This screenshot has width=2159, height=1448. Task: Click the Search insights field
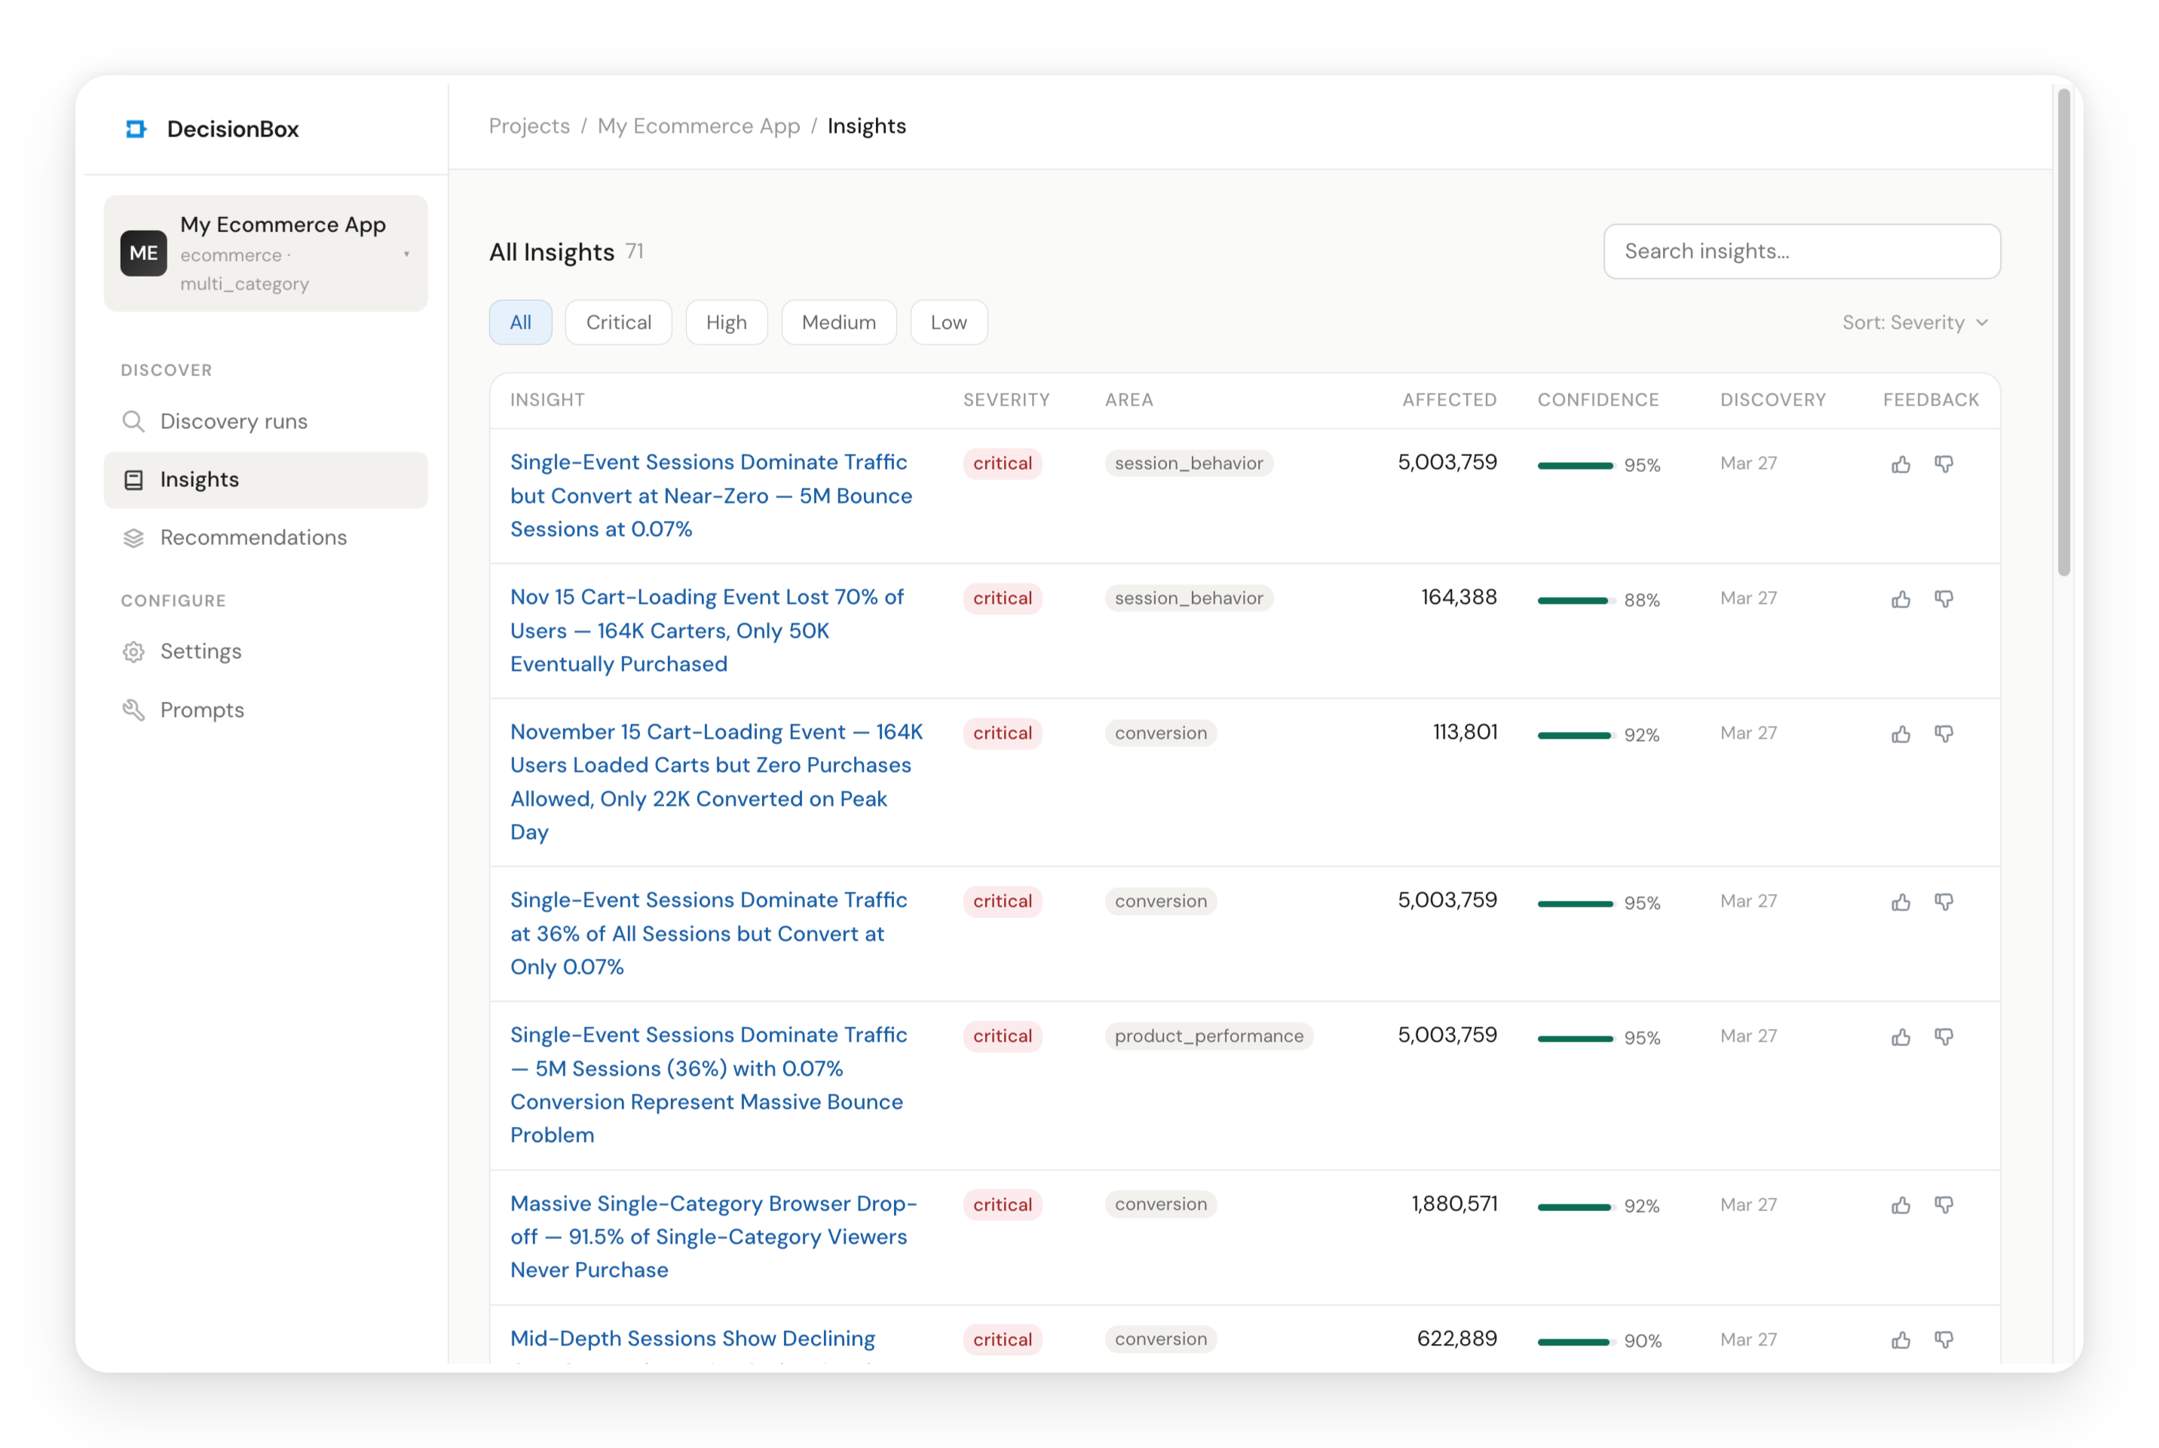click(x=1802, y=251)
